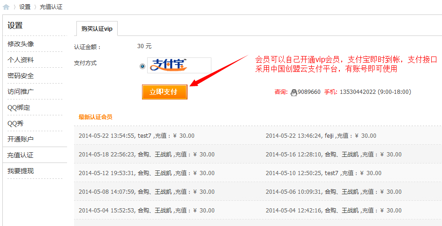442x226 pixels.
Task: Click the 设置 sidebar heading
Action: (15, 26)
